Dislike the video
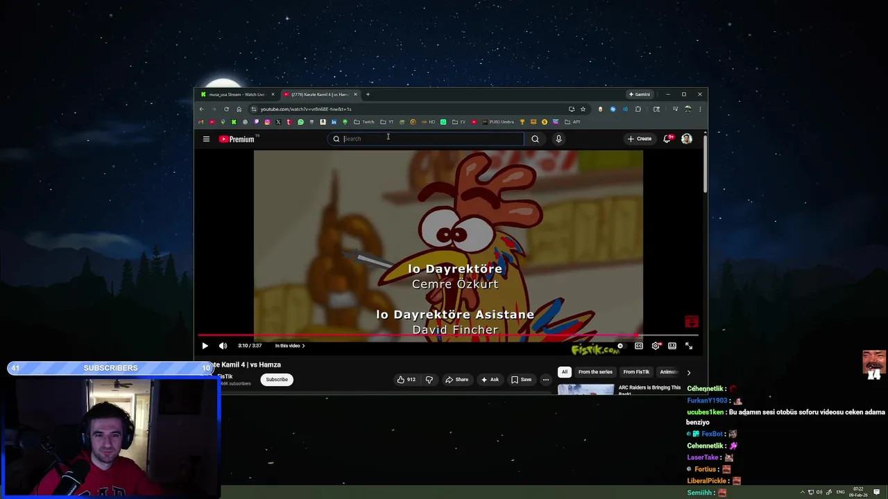This screenshot has height=499, width=888. (x=429, y=379)
